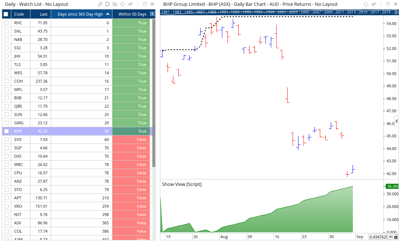The image size is (400, 241).
Task: Click the RHC True cell
Action: (x=131, y=23)
